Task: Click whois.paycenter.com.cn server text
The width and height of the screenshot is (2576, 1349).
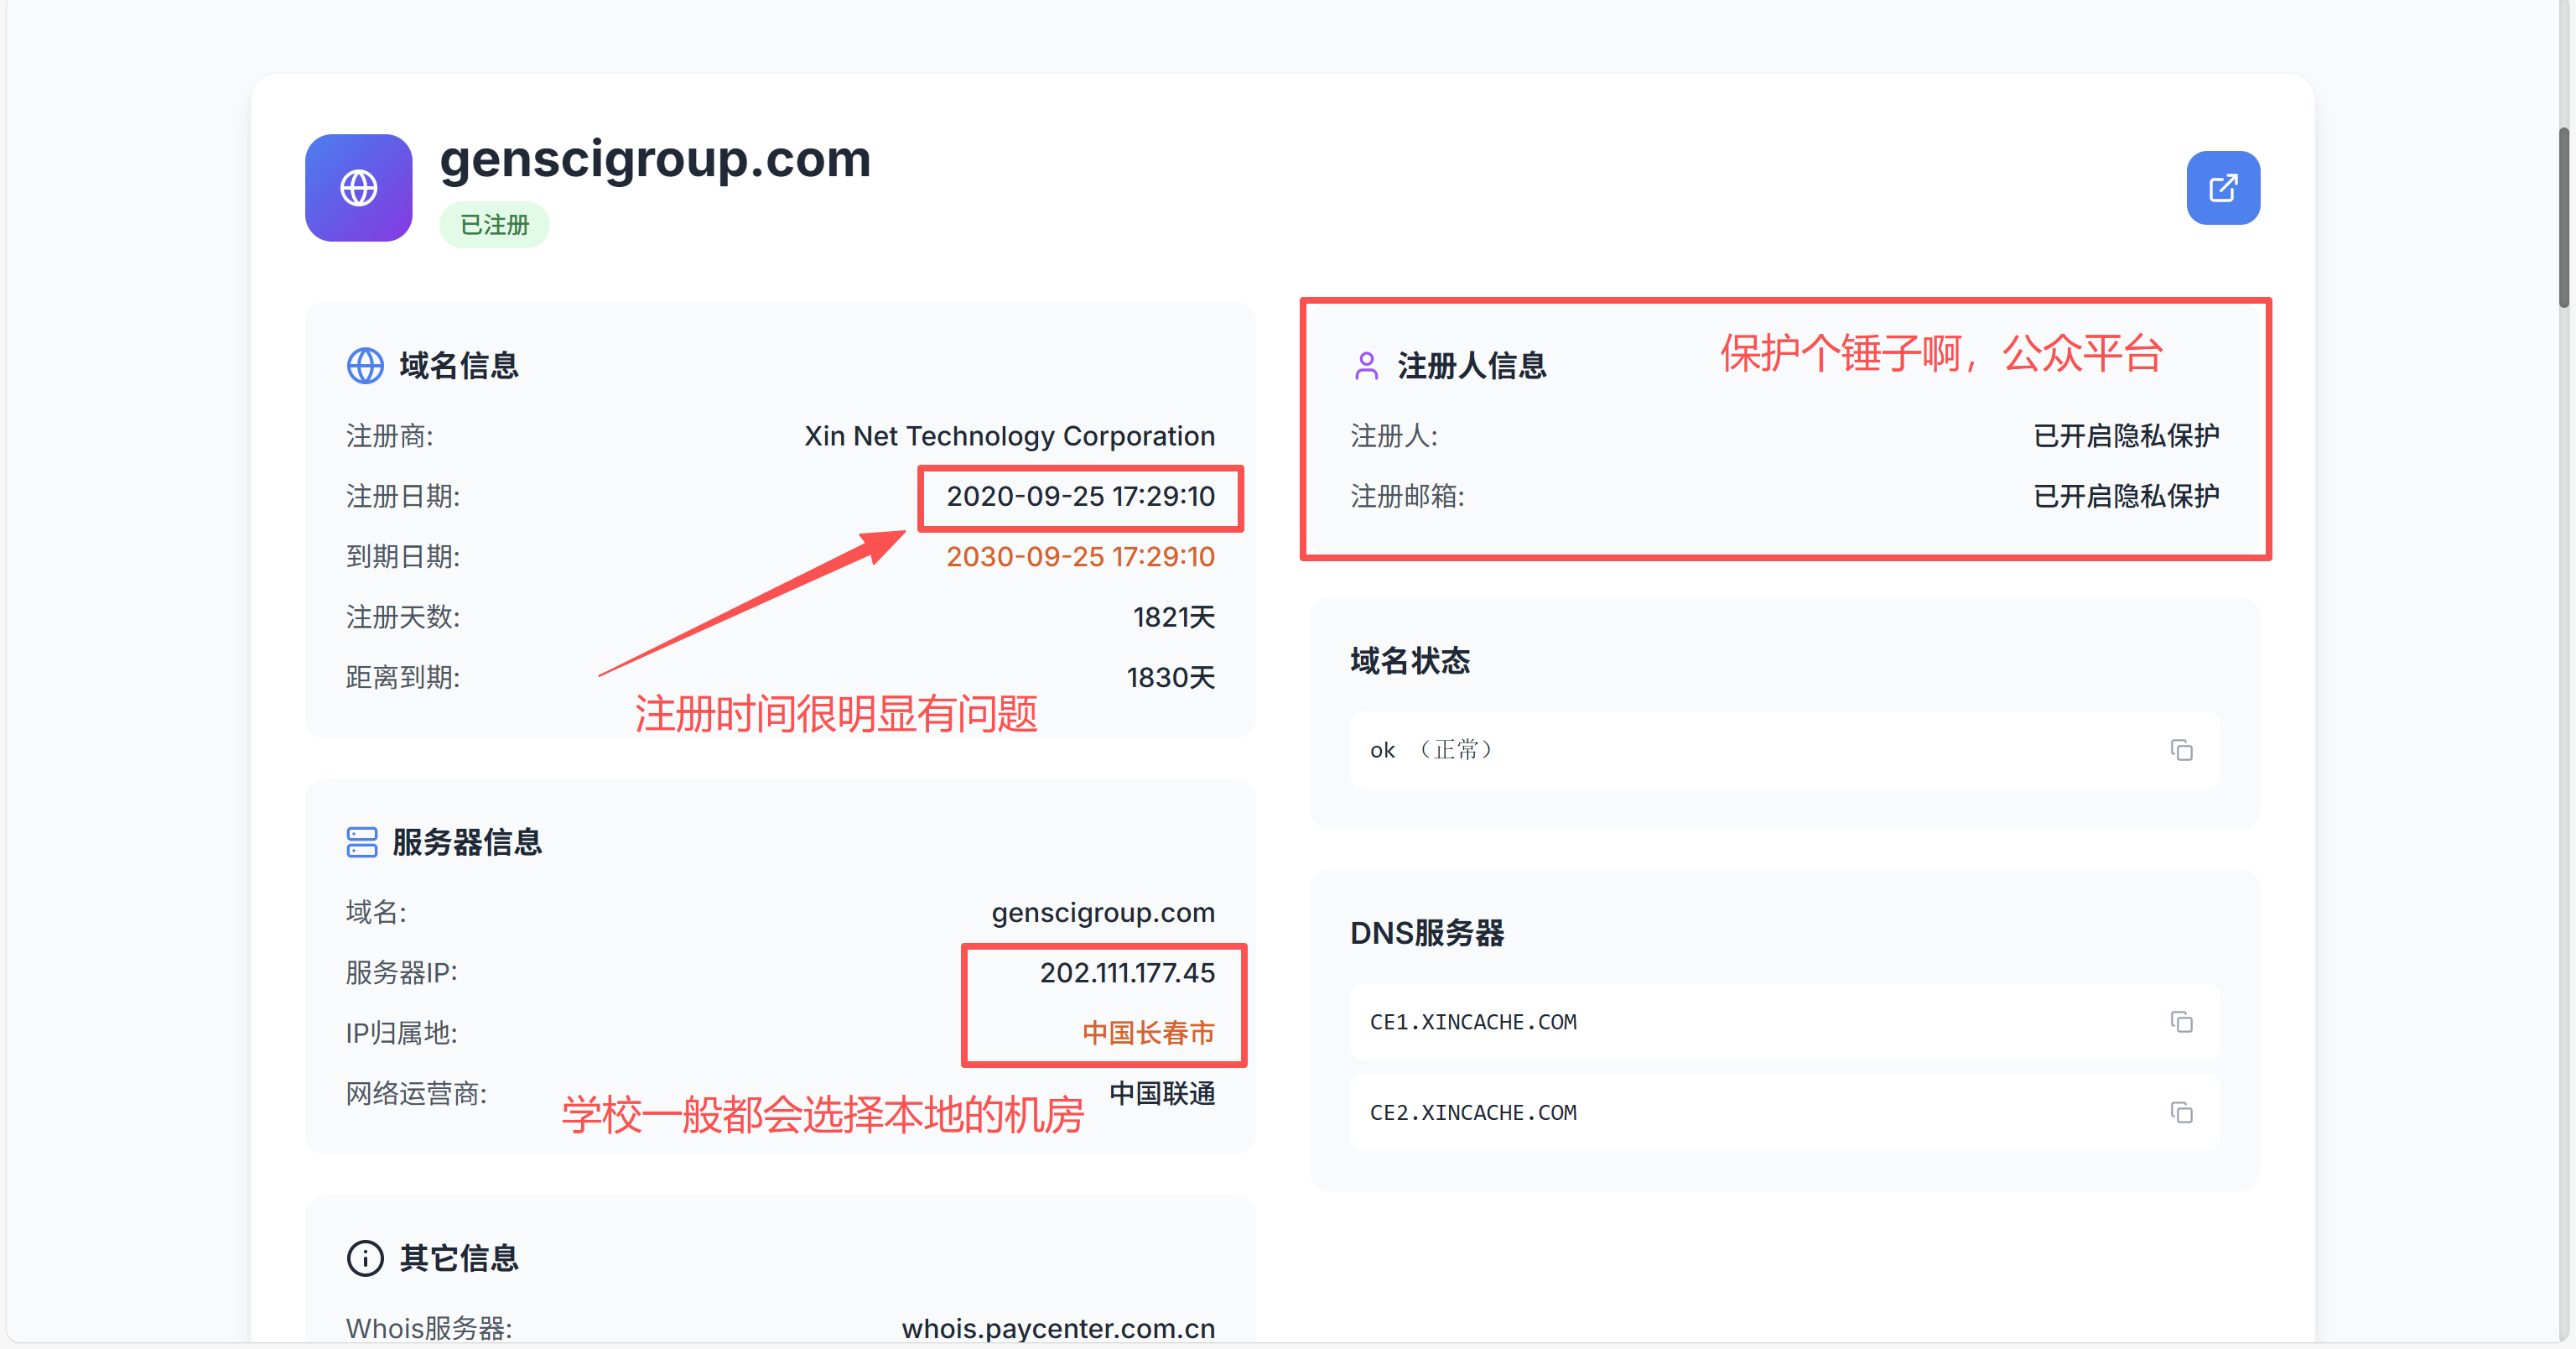Action: [x=1058, y=1328]
